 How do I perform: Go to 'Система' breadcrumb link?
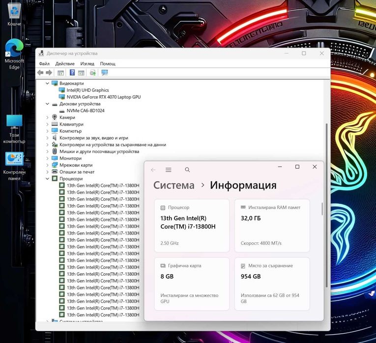pyautogui.click(x=174, y=185)
